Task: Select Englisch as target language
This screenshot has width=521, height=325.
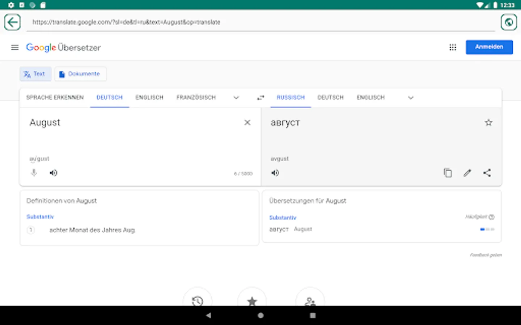Action: click(x=371, y=97)
